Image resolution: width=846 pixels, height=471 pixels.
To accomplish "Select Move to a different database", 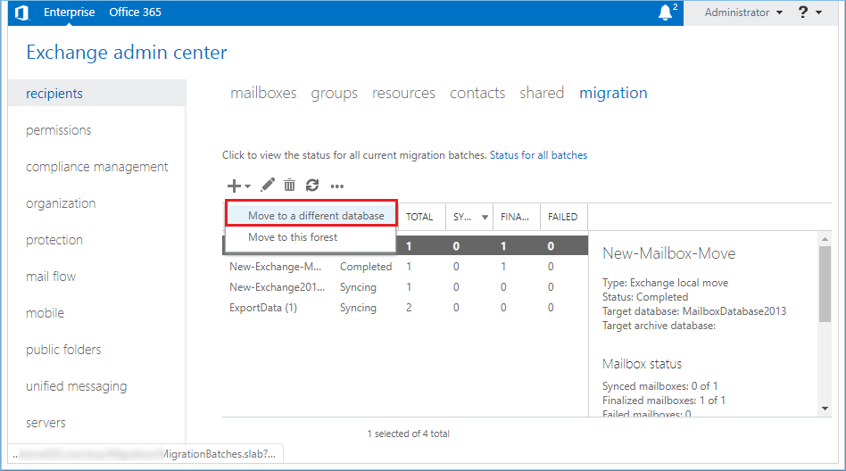I will (x=311, y=215).
